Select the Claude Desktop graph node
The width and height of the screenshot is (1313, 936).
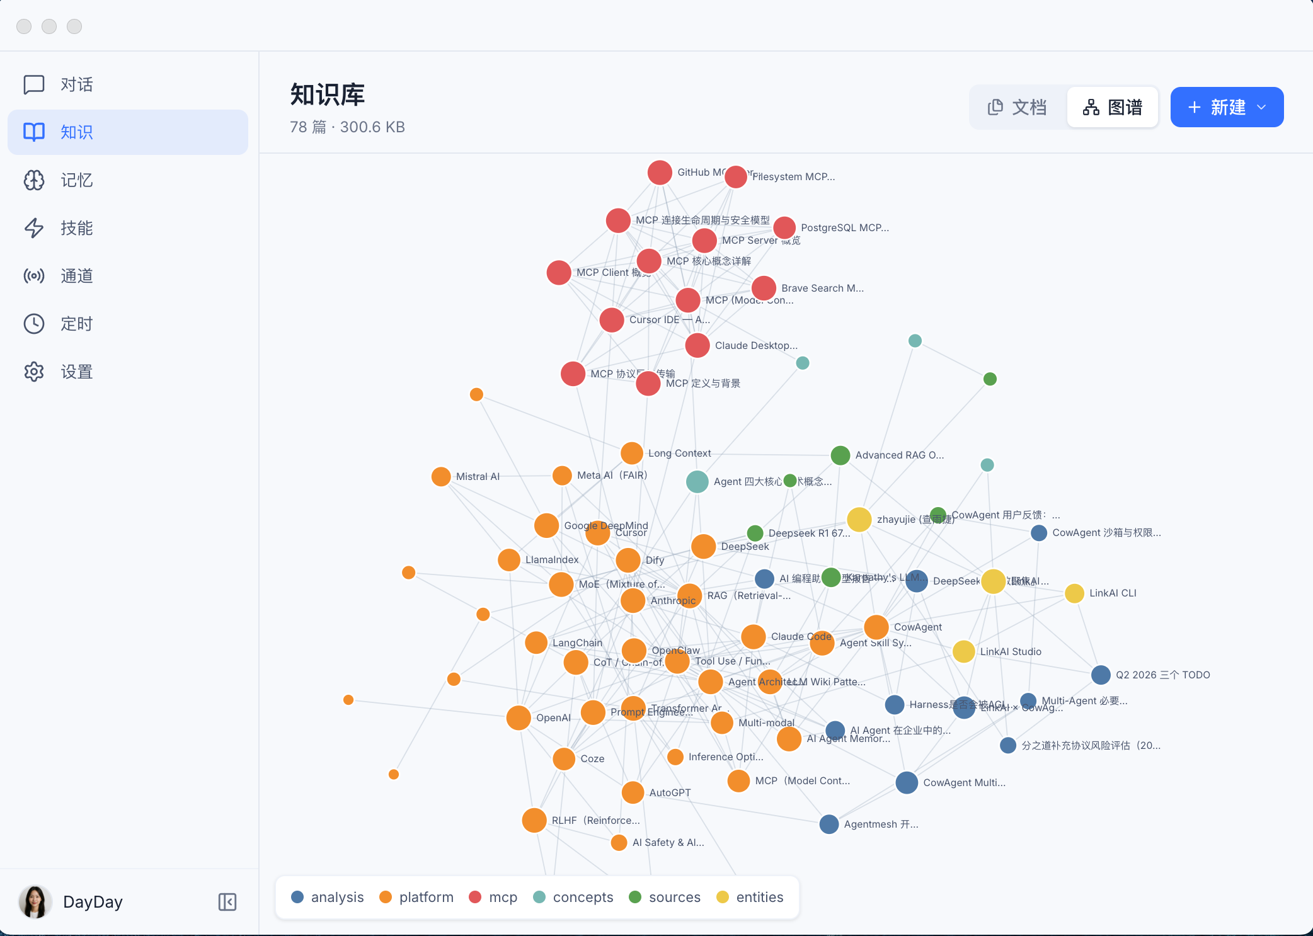[x=697, y=345]
